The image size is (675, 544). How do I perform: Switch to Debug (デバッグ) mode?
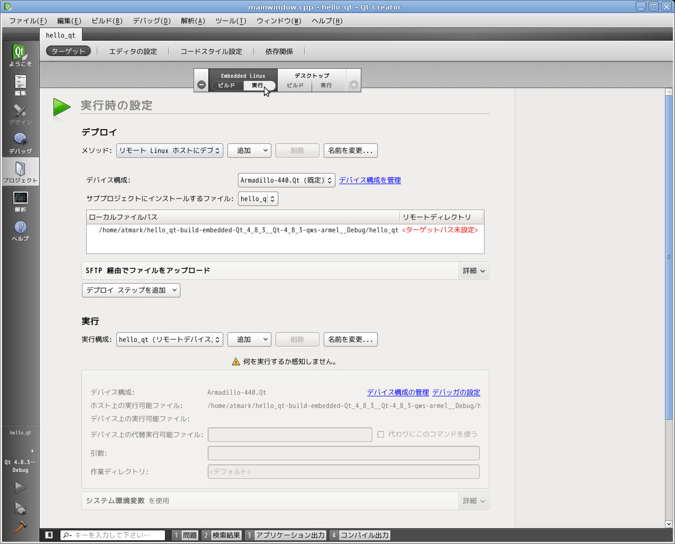point(20,143)
